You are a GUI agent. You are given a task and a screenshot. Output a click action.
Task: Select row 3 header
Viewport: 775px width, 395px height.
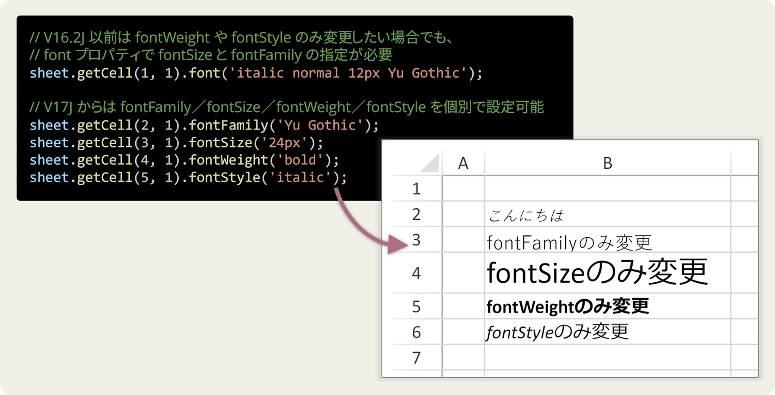click(x=417, y=240)
